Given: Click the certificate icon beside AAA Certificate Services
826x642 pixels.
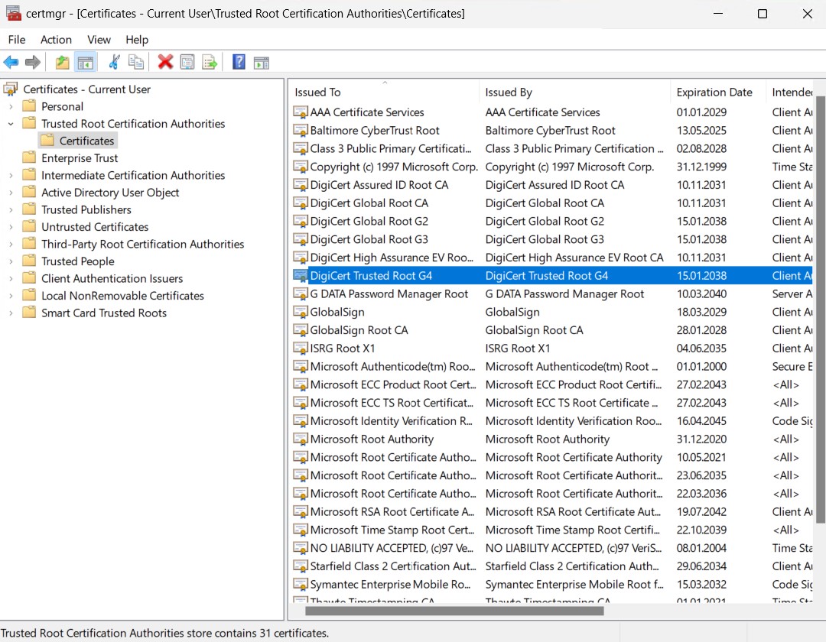Looking at the screenshot, I should pyautogui.click(x=301, y=112).
